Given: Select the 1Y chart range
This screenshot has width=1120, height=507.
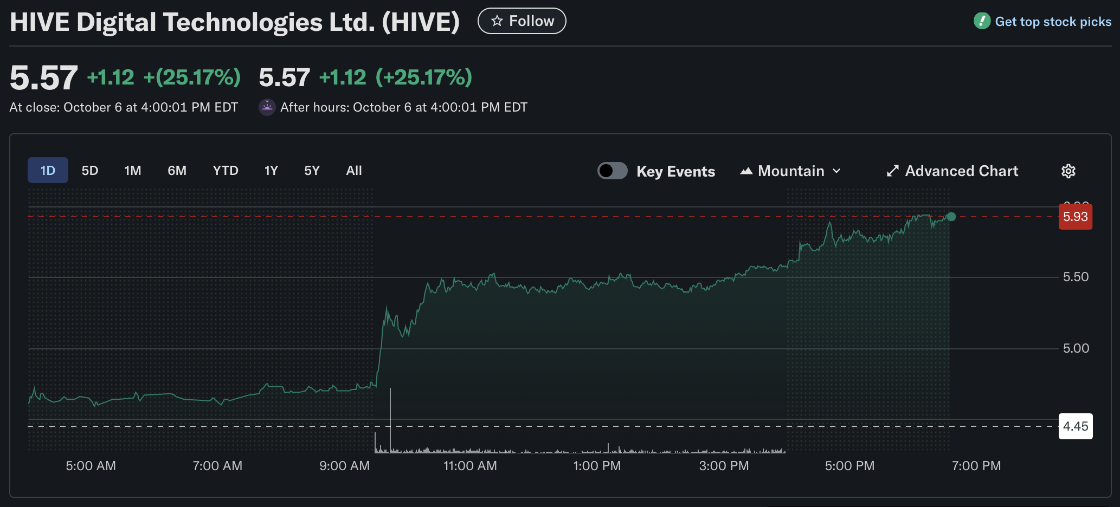Looking at the screenshot, I should [271, 171].
